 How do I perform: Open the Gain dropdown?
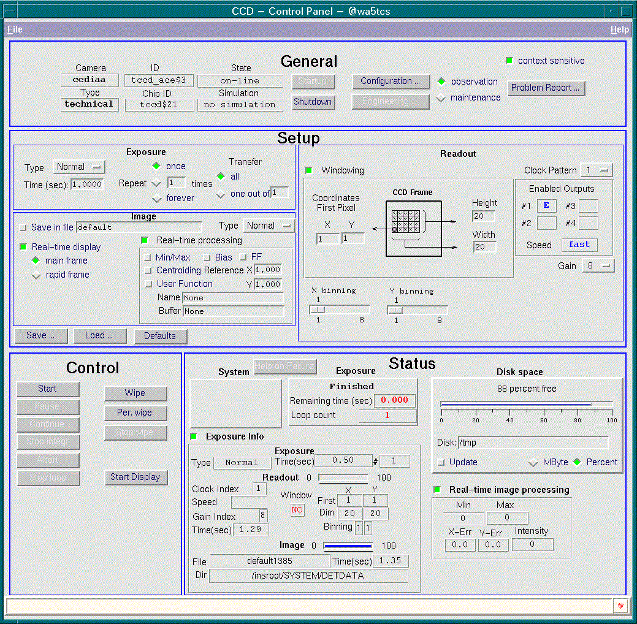click(597, 266)
